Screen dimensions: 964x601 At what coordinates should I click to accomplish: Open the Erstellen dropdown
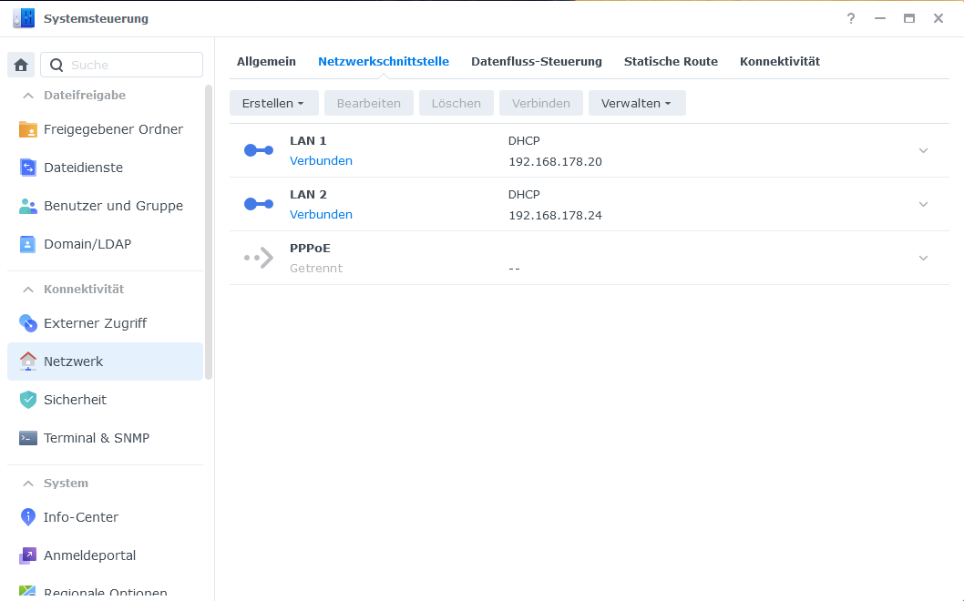[273, 103]
